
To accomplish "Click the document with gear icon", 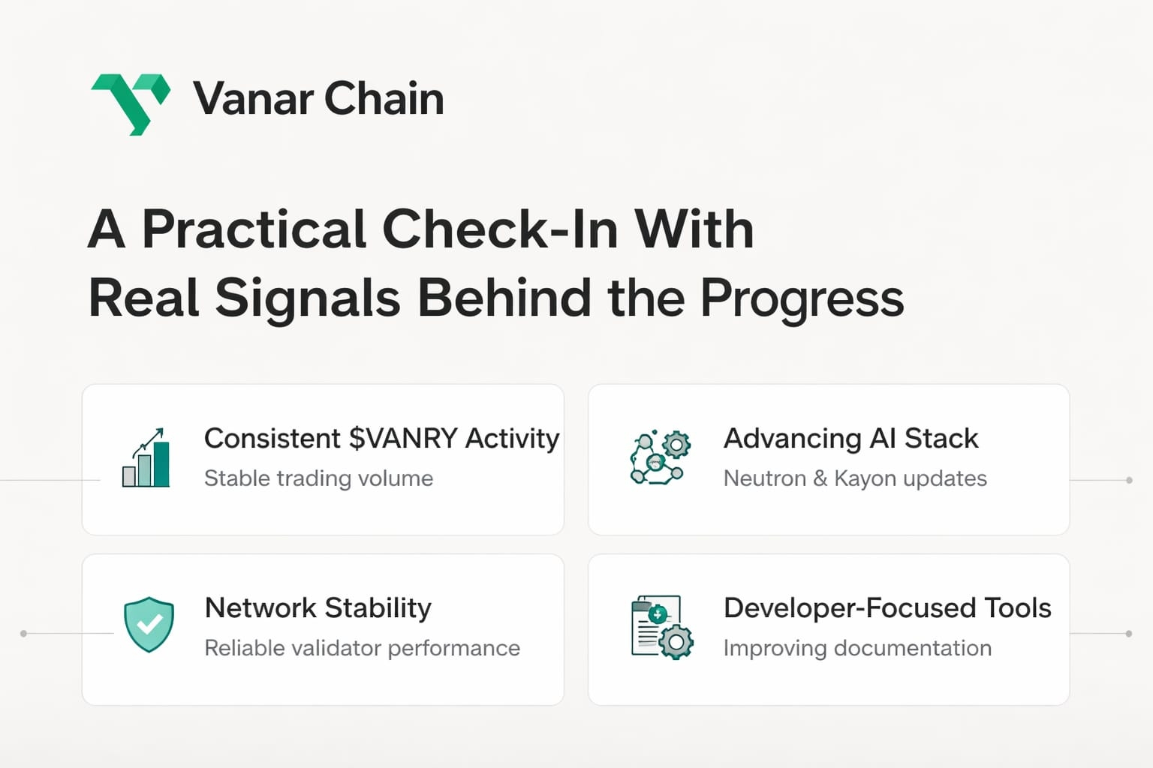I will coord(661,627).
